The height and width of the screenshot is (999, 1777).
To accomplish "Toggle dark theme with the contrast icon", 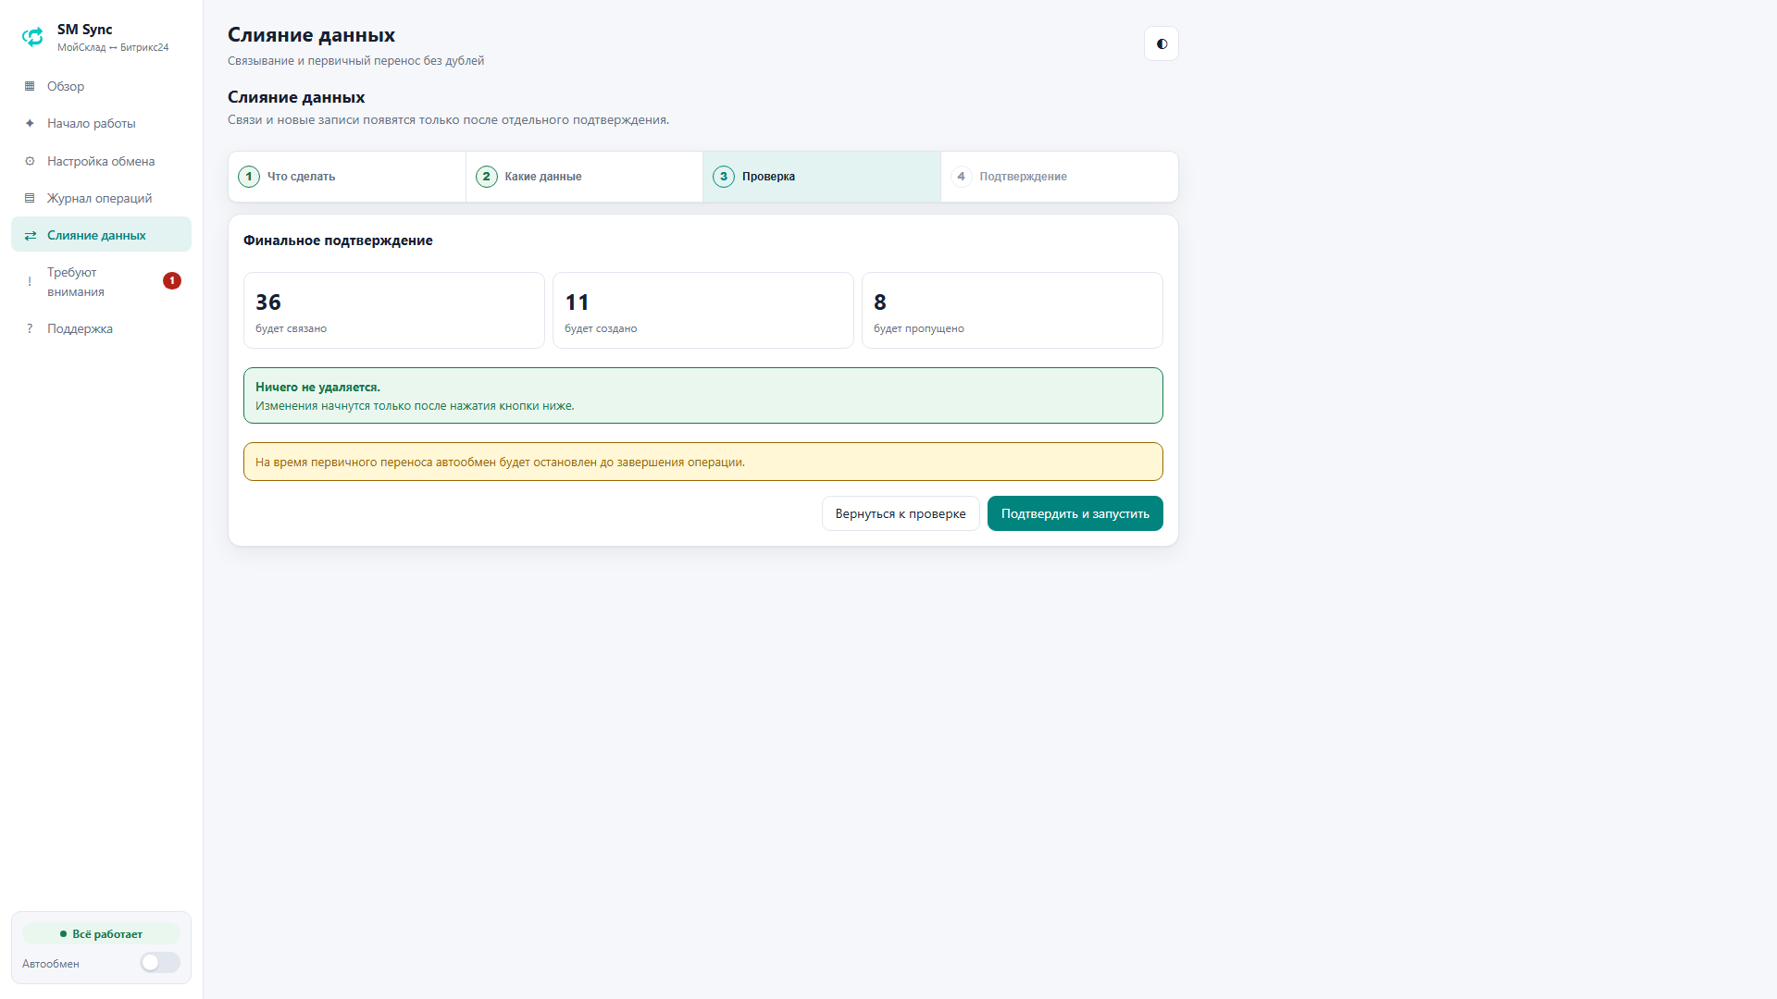I will point(1162,43).
